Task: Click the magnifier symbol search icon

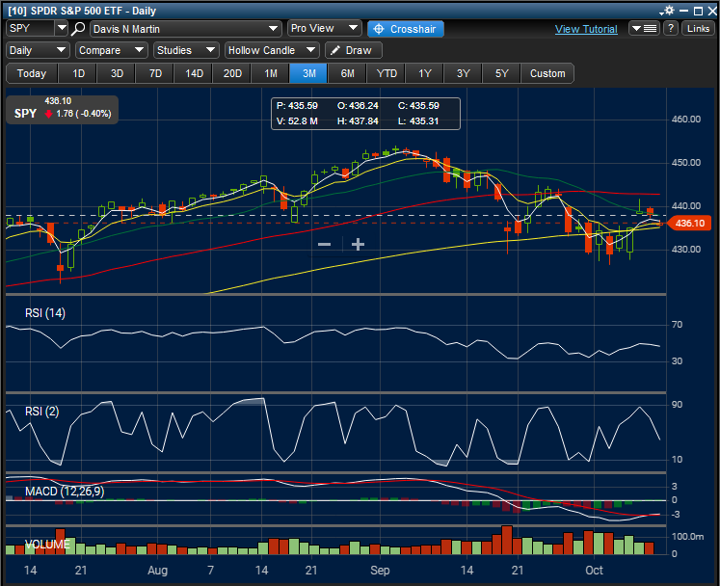Action: click(x=78, y=29)
